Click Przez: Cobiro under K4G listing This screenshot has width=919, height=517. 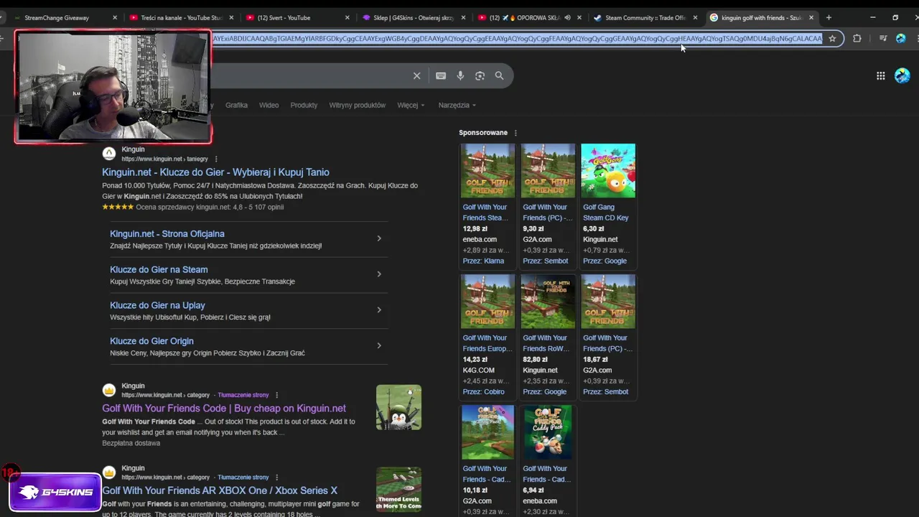pos(483,392)
